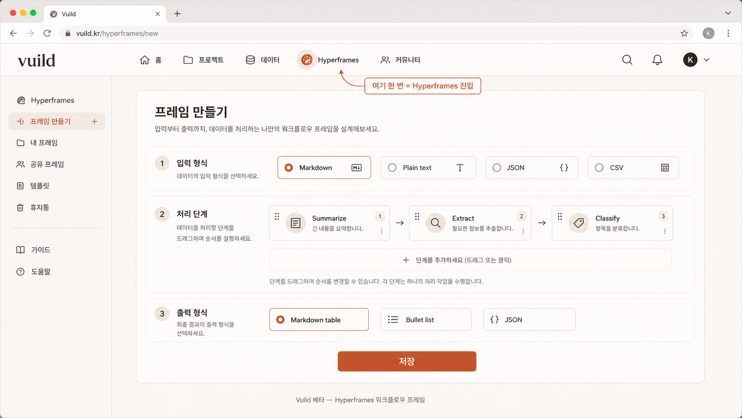Click the Classify tag icon

579,223
